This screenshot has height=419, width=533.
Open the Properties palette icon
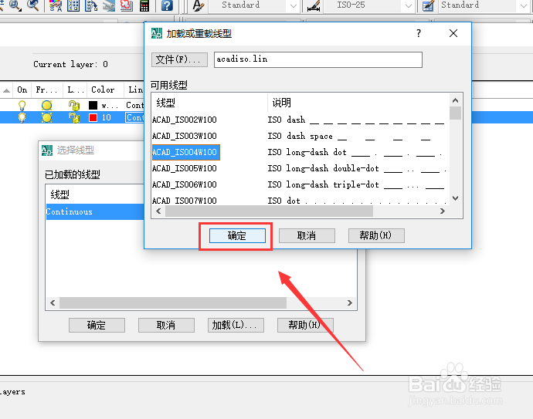coord(56,5)
